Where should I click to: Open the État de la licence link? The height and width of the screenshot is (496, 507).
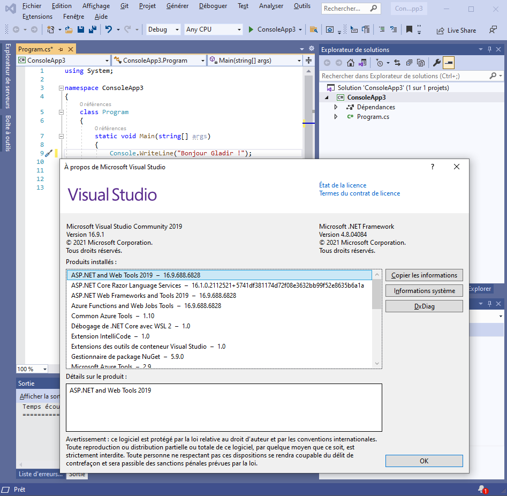343,185
